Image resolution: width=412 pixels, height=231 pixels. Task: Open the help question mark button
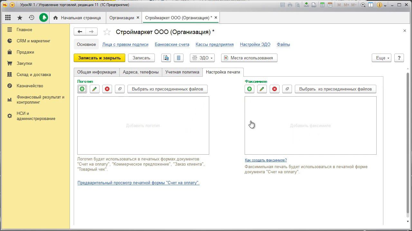click(x=399, y=58)
